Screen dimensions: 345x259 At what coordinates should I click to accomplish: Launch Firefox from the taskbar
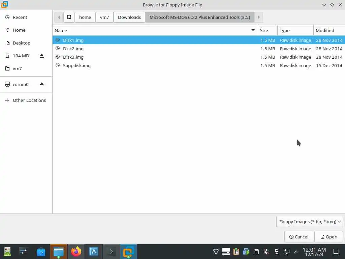click(76, 252)
